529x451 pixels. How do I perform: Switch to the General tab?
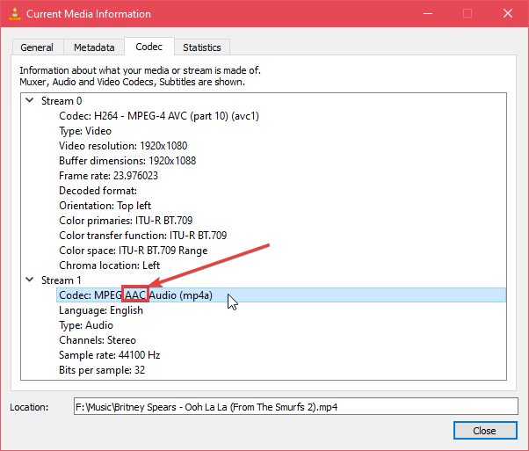pos(37,47)
